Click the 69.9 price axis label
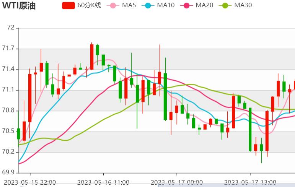The image size is (295, 187). tap(8, 172)
